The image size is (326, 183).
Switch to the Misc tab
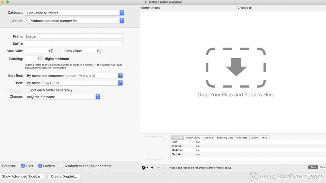click(x=264, y=138)
